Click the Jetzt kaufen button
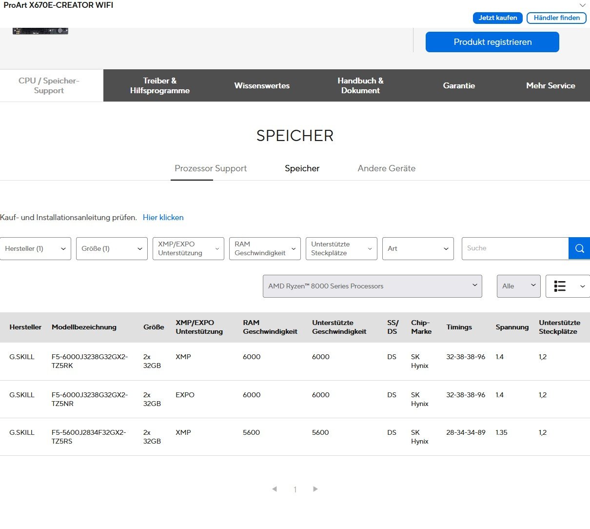This screenshot has height=529, width=590. [498, 18]
